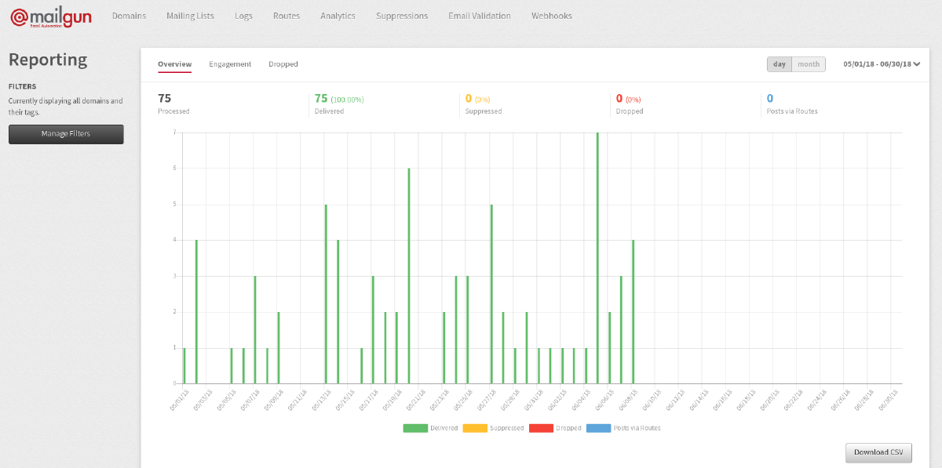
Task: Open Email Validation page
Action: click(479, 16)
